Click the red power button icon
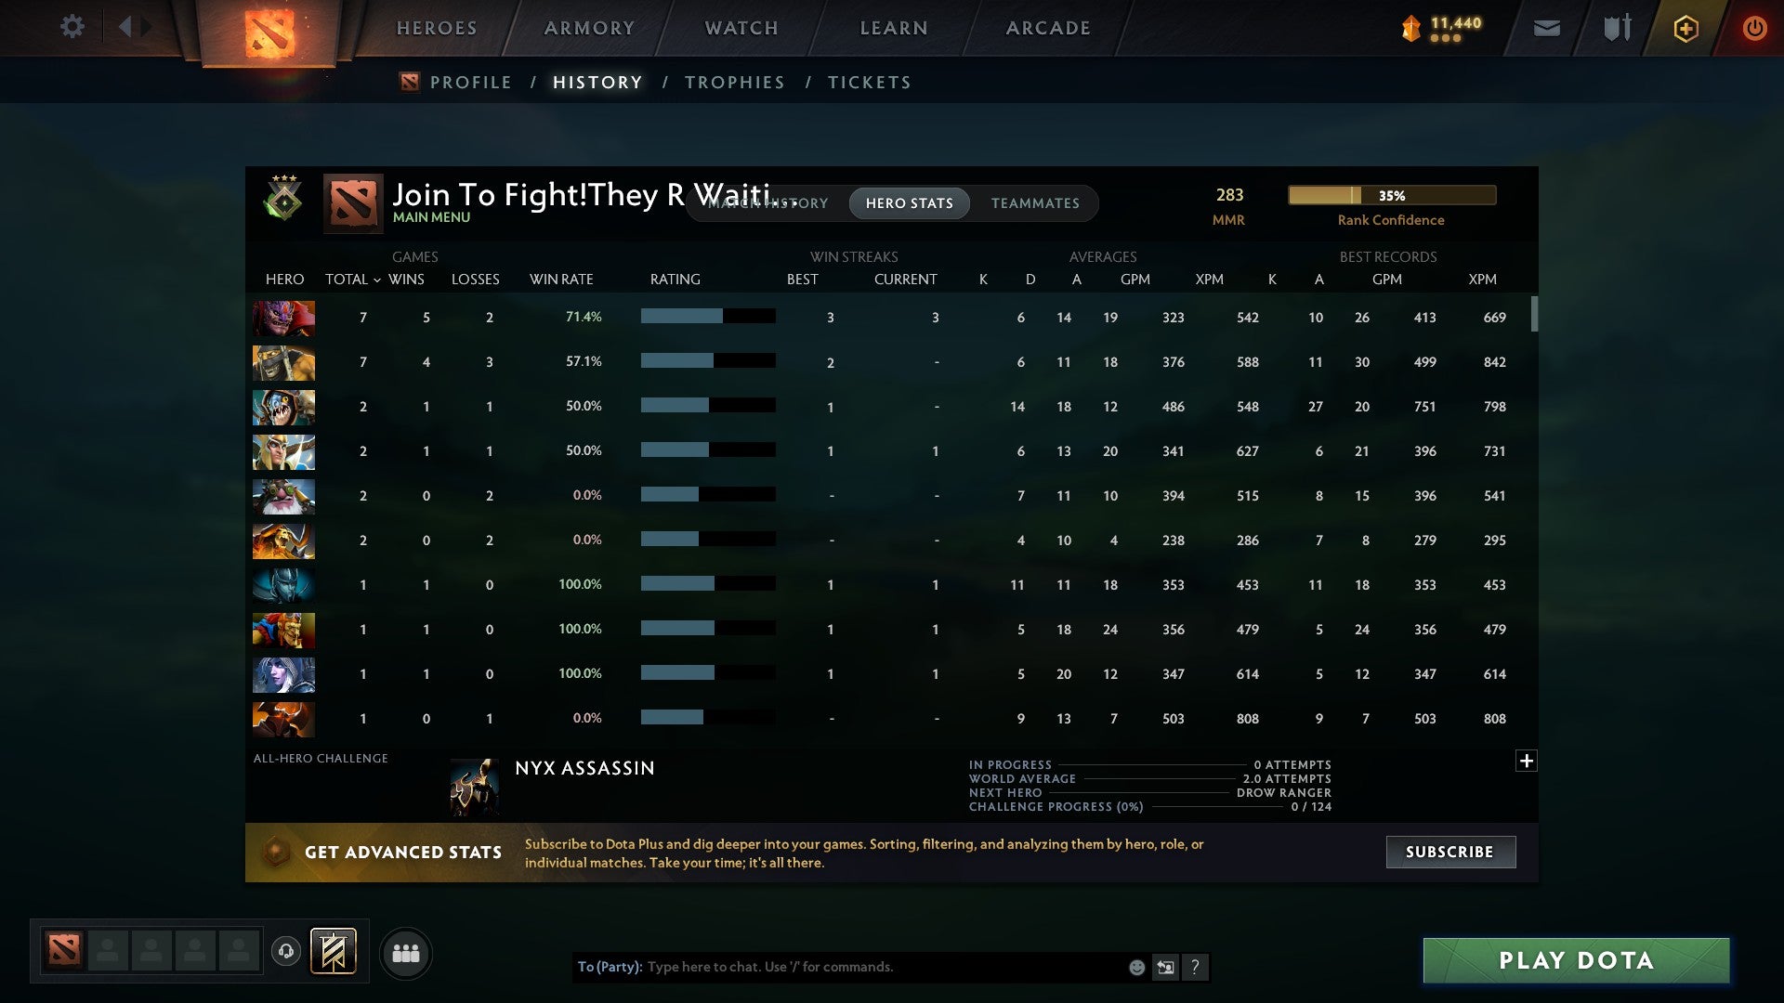The height and width of the screenshot is (1003, 1784). point(1755,28)
